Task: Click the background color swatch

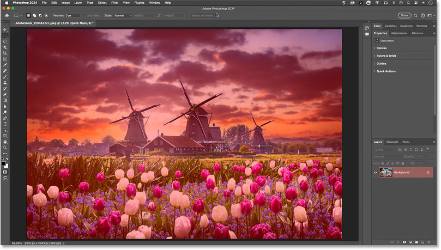Action: [x=7, y=166]
